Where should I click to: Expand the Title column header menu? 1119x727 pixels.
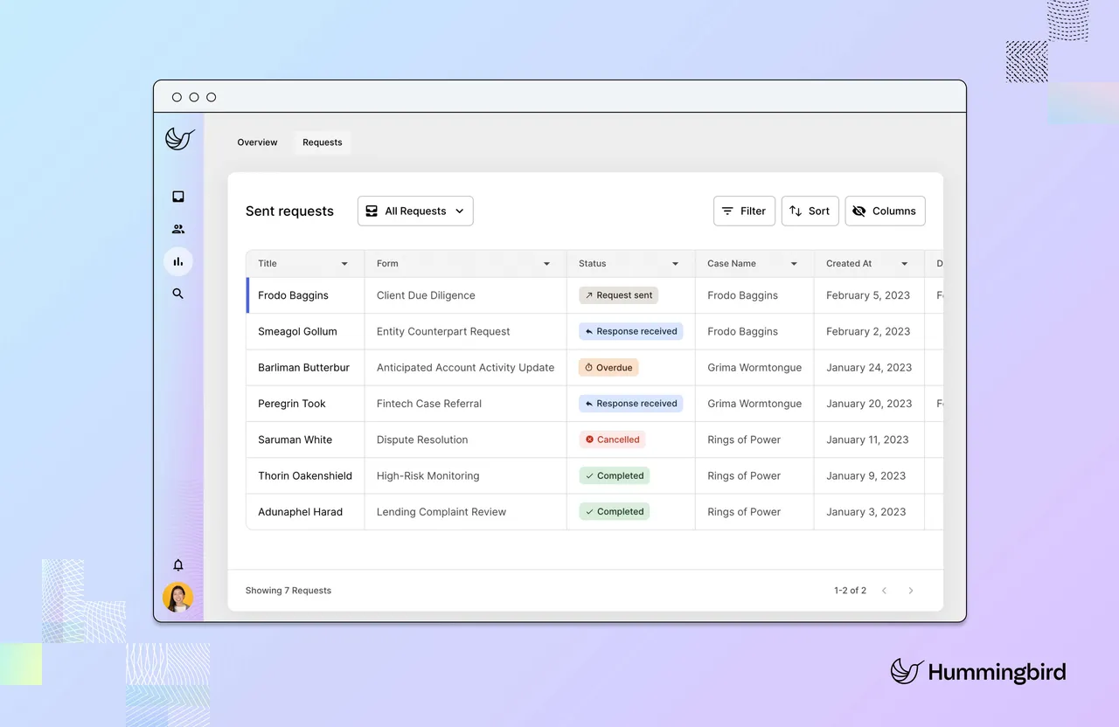click(x=344, y=264)
